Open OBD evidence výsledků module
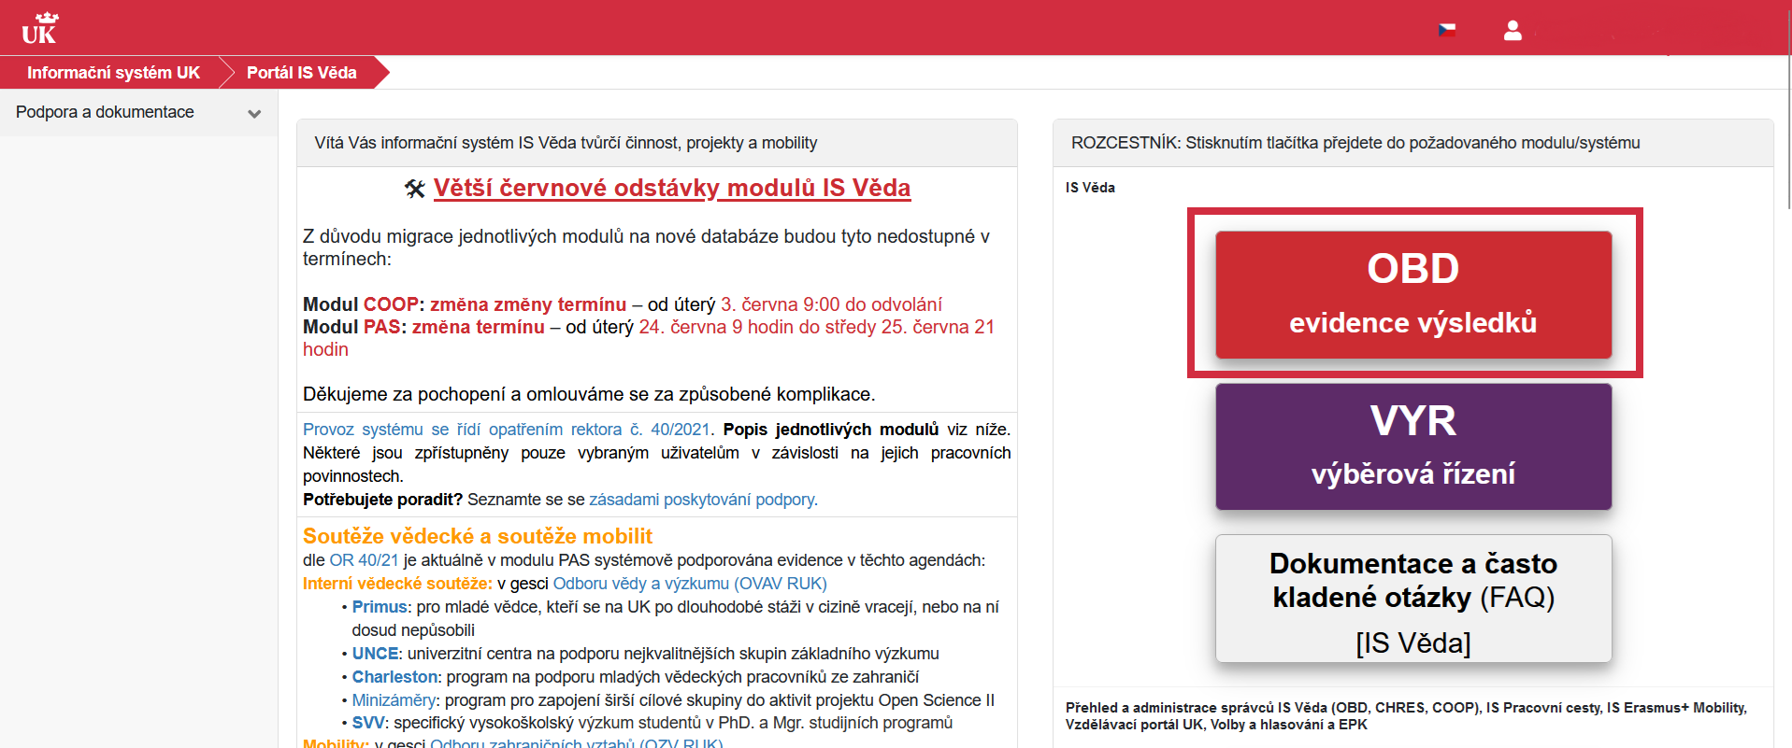1792x748 pixels. [1413, 294]
